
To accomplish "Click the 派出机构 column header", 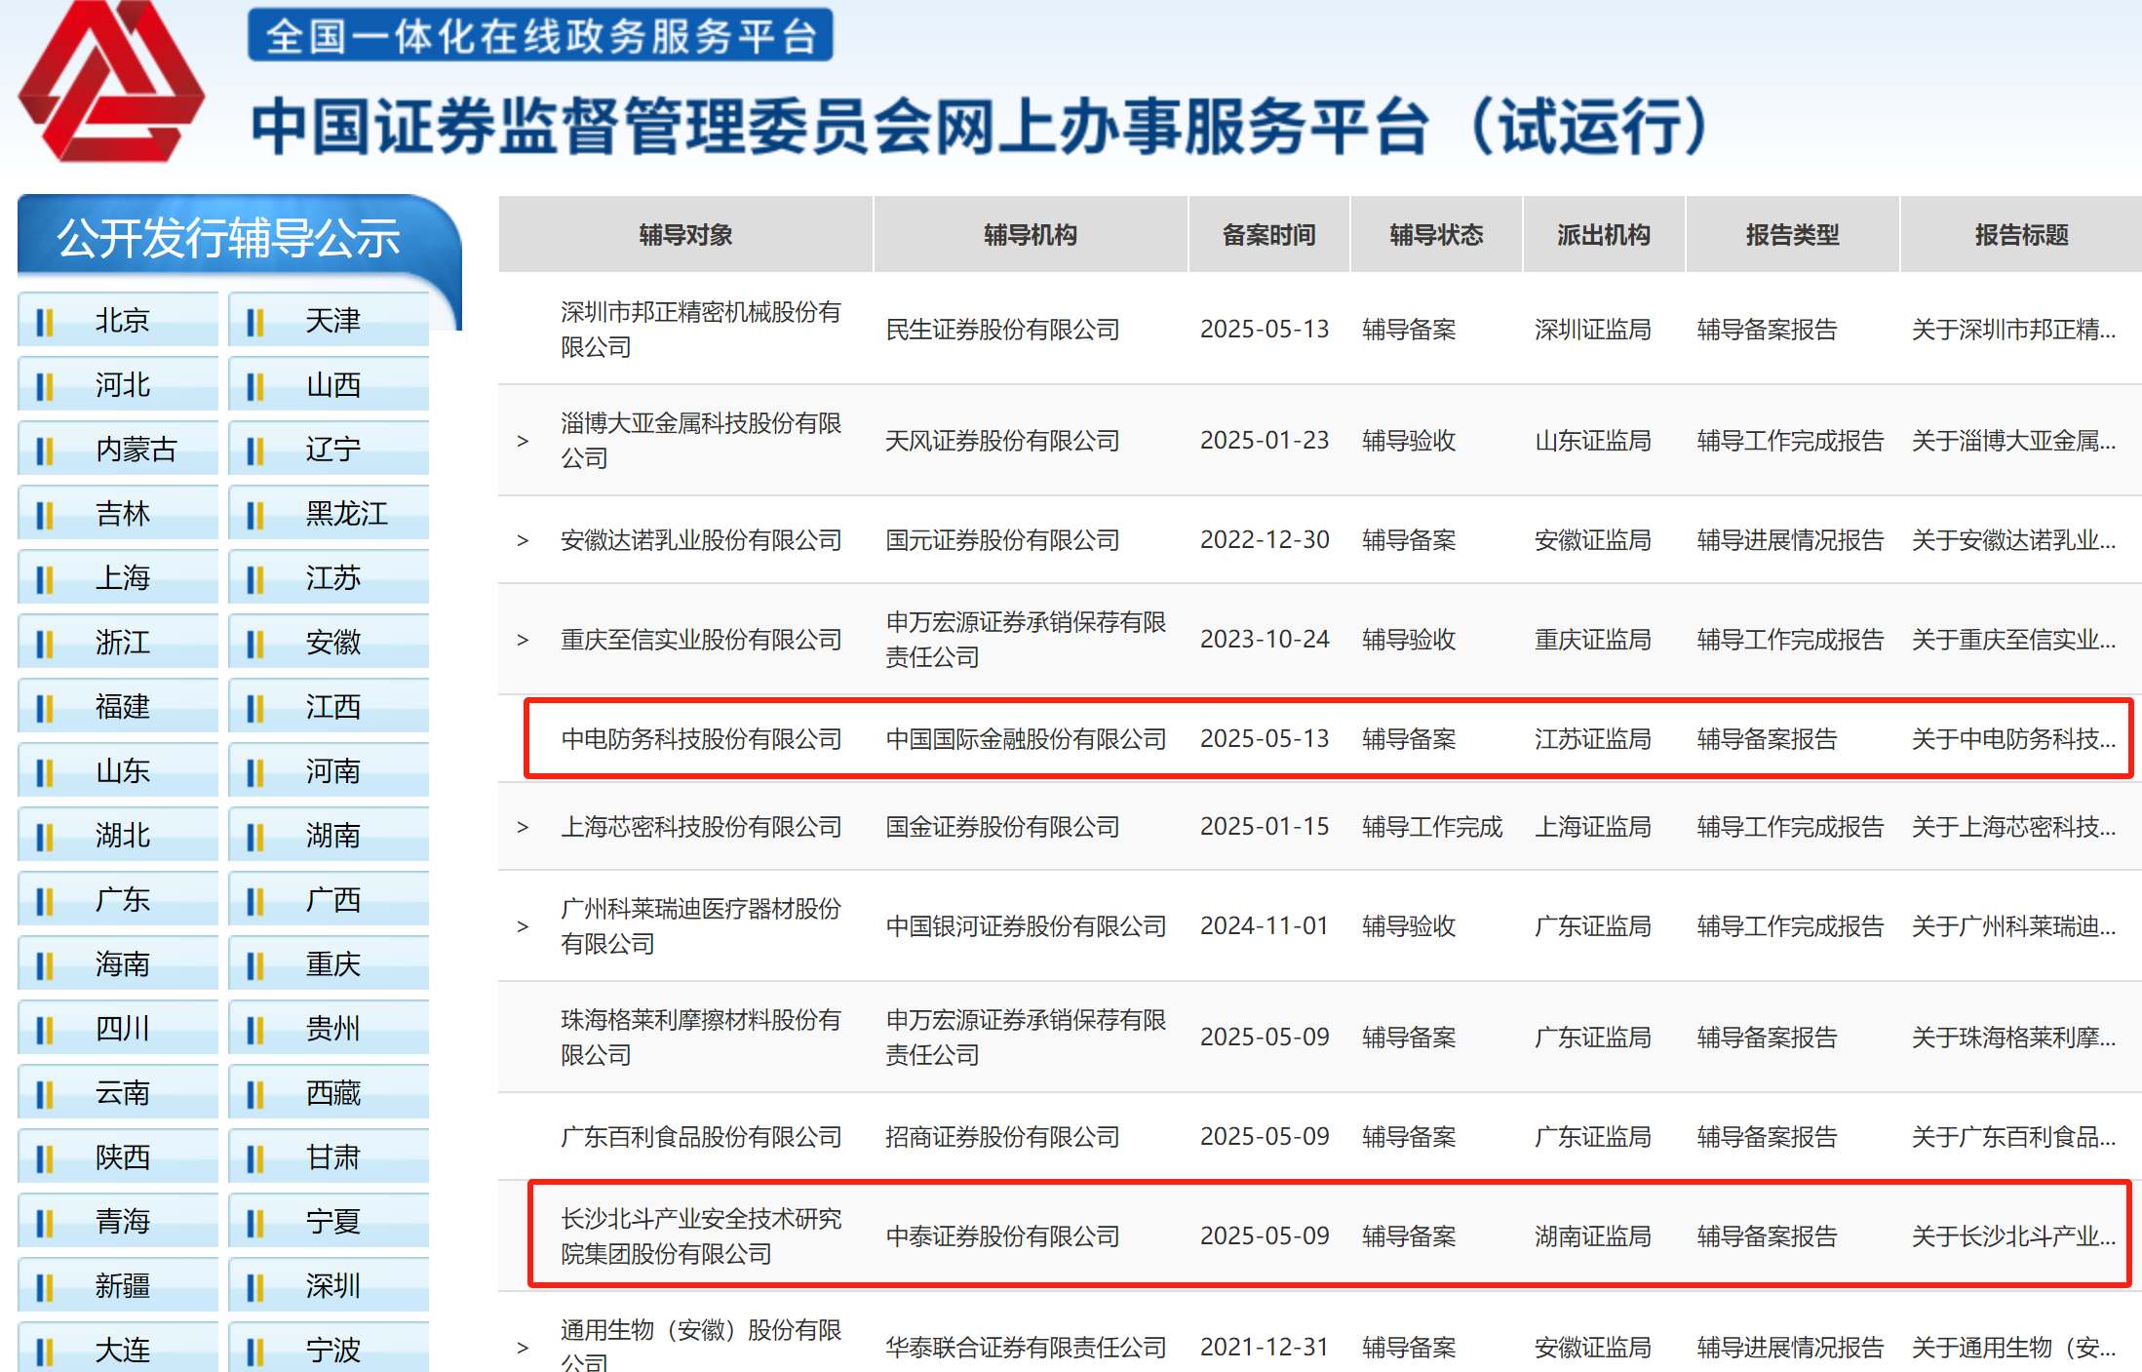I will point(1604,234).
